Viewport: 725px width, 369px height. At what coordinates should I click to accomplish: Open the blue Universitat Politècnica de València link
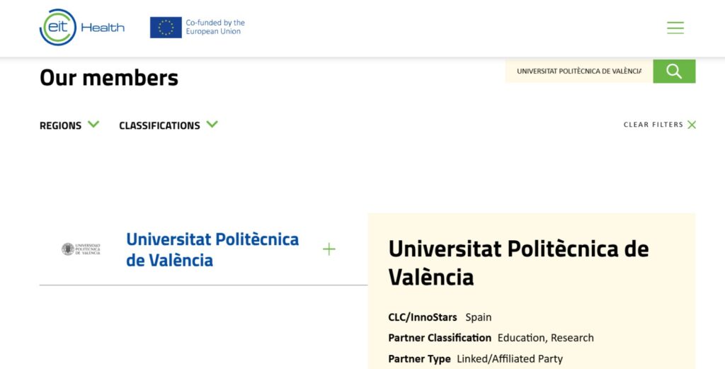[212, 250]
